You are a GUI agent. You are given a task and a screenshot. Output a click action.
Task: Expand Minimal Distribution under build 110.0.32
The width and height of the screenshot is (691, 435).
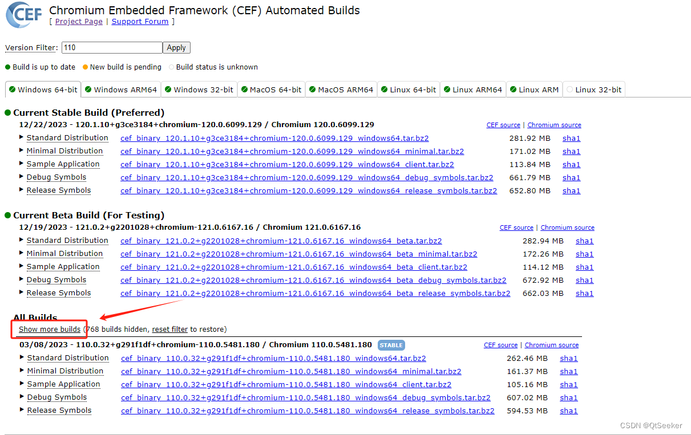(x=65, y=371)
